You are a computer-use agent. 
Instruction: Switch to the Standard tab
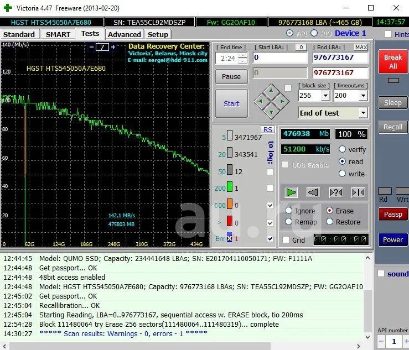19,34
